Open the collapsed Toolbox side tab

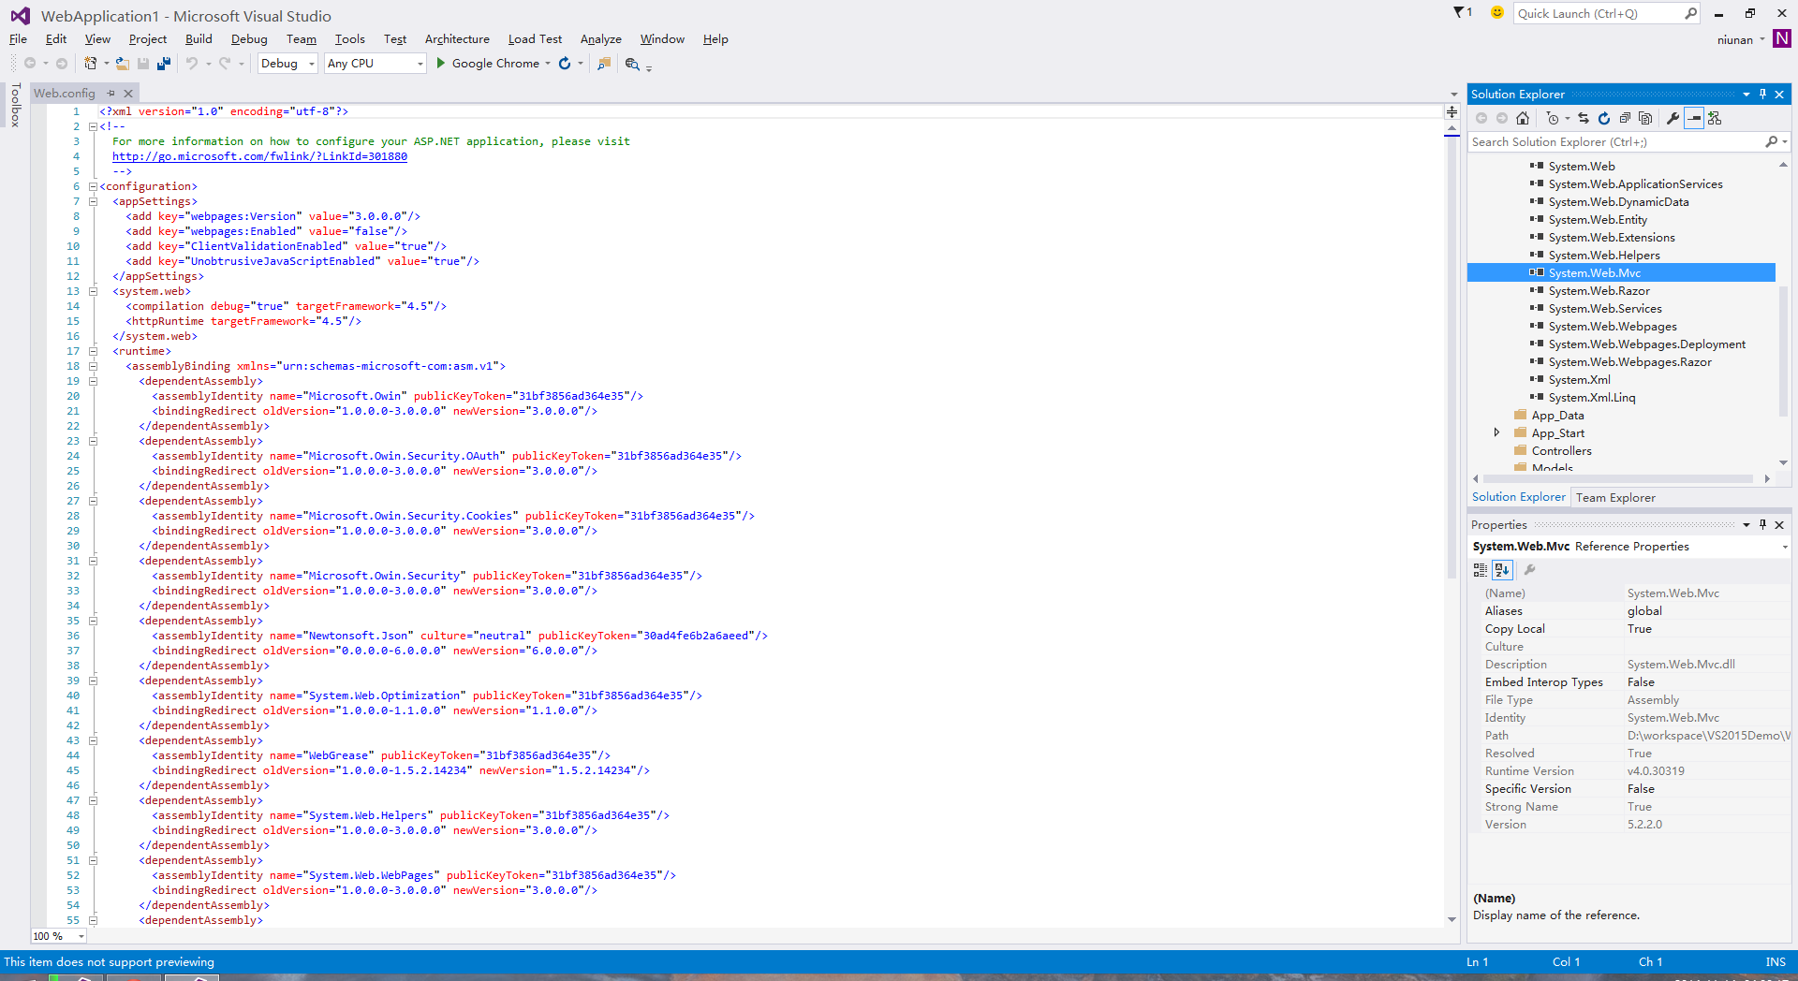coord(15,105)
